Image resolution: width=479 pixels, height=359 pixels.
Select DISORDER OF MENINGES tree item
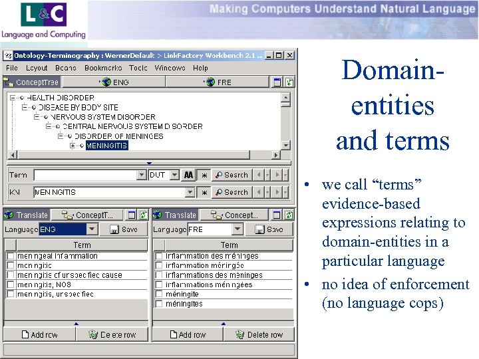119,136
